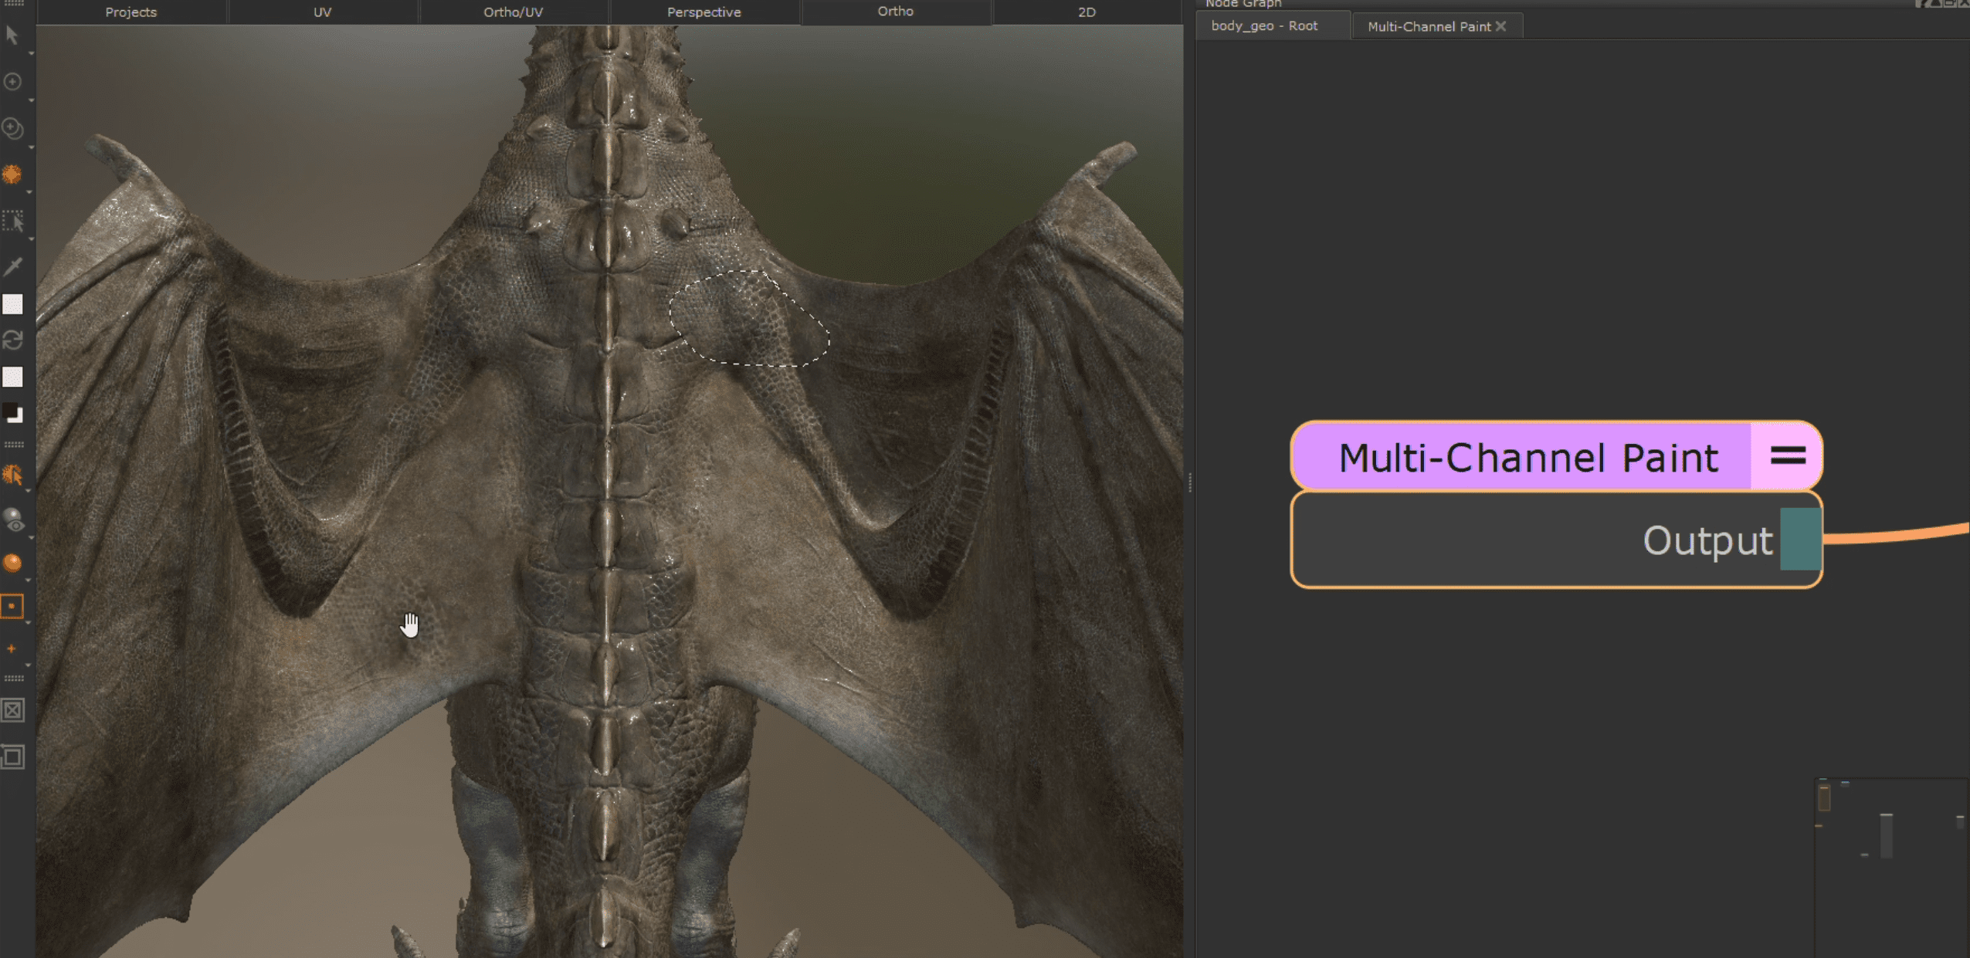Select the orange Paint tool

point(13,175)
